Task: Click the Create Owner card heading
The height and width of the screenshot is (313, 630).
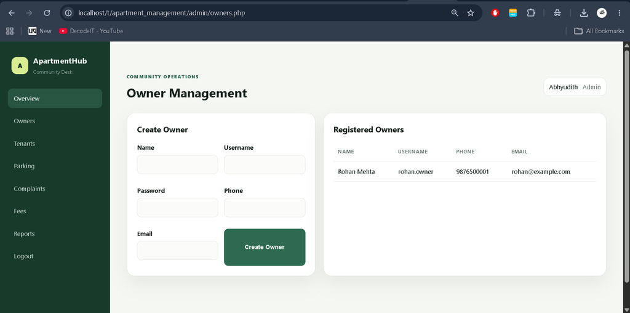Action: coord(162,129)
